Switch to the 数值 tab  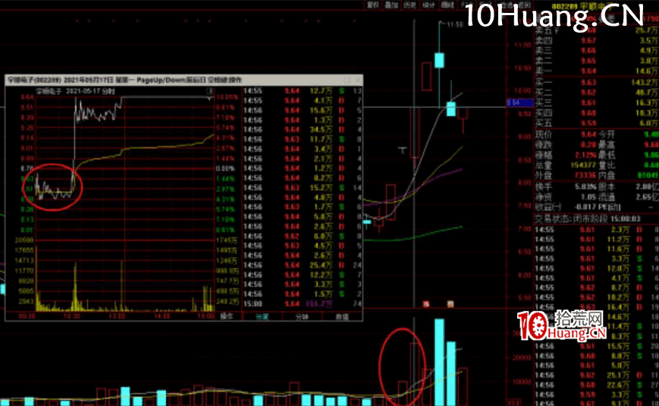tap(340, 317)
